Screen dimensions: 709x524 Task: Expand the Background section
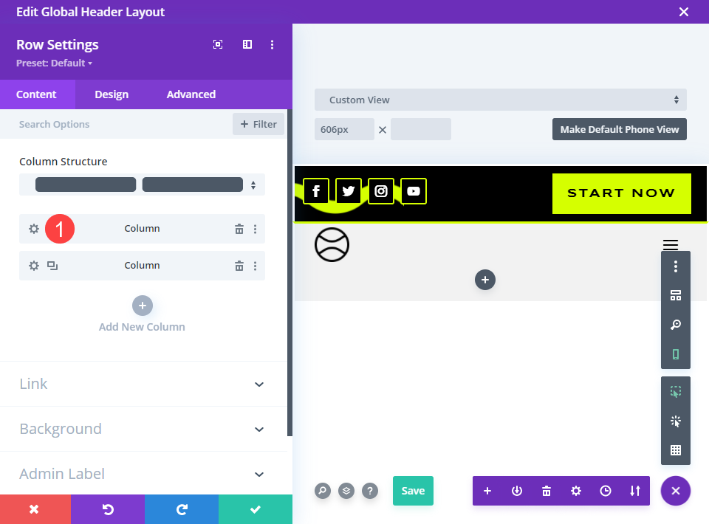[143, 429]
